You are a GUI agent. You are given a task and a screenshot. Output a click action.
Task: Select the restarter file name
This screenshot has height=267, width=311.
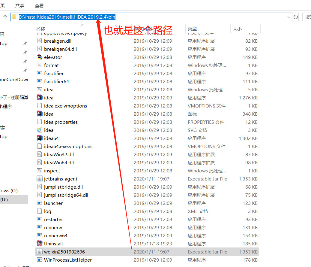click(54, 219)
